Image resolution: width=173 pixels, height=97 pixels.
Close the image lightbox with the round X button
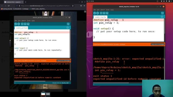coord(85,12)
